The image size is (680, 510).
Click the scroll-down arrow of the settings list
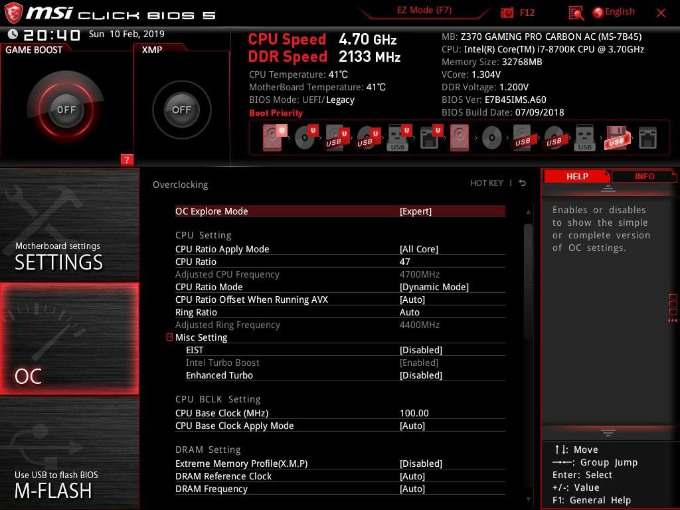528,499
